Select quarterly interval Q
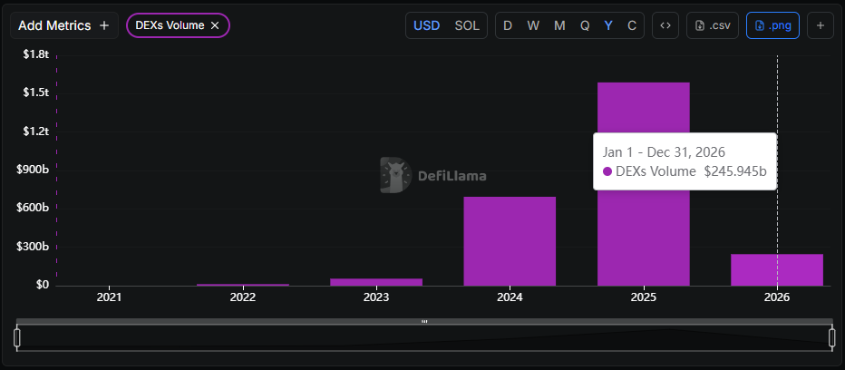Viewport: 845px width, 370px height. pos(585,25)
